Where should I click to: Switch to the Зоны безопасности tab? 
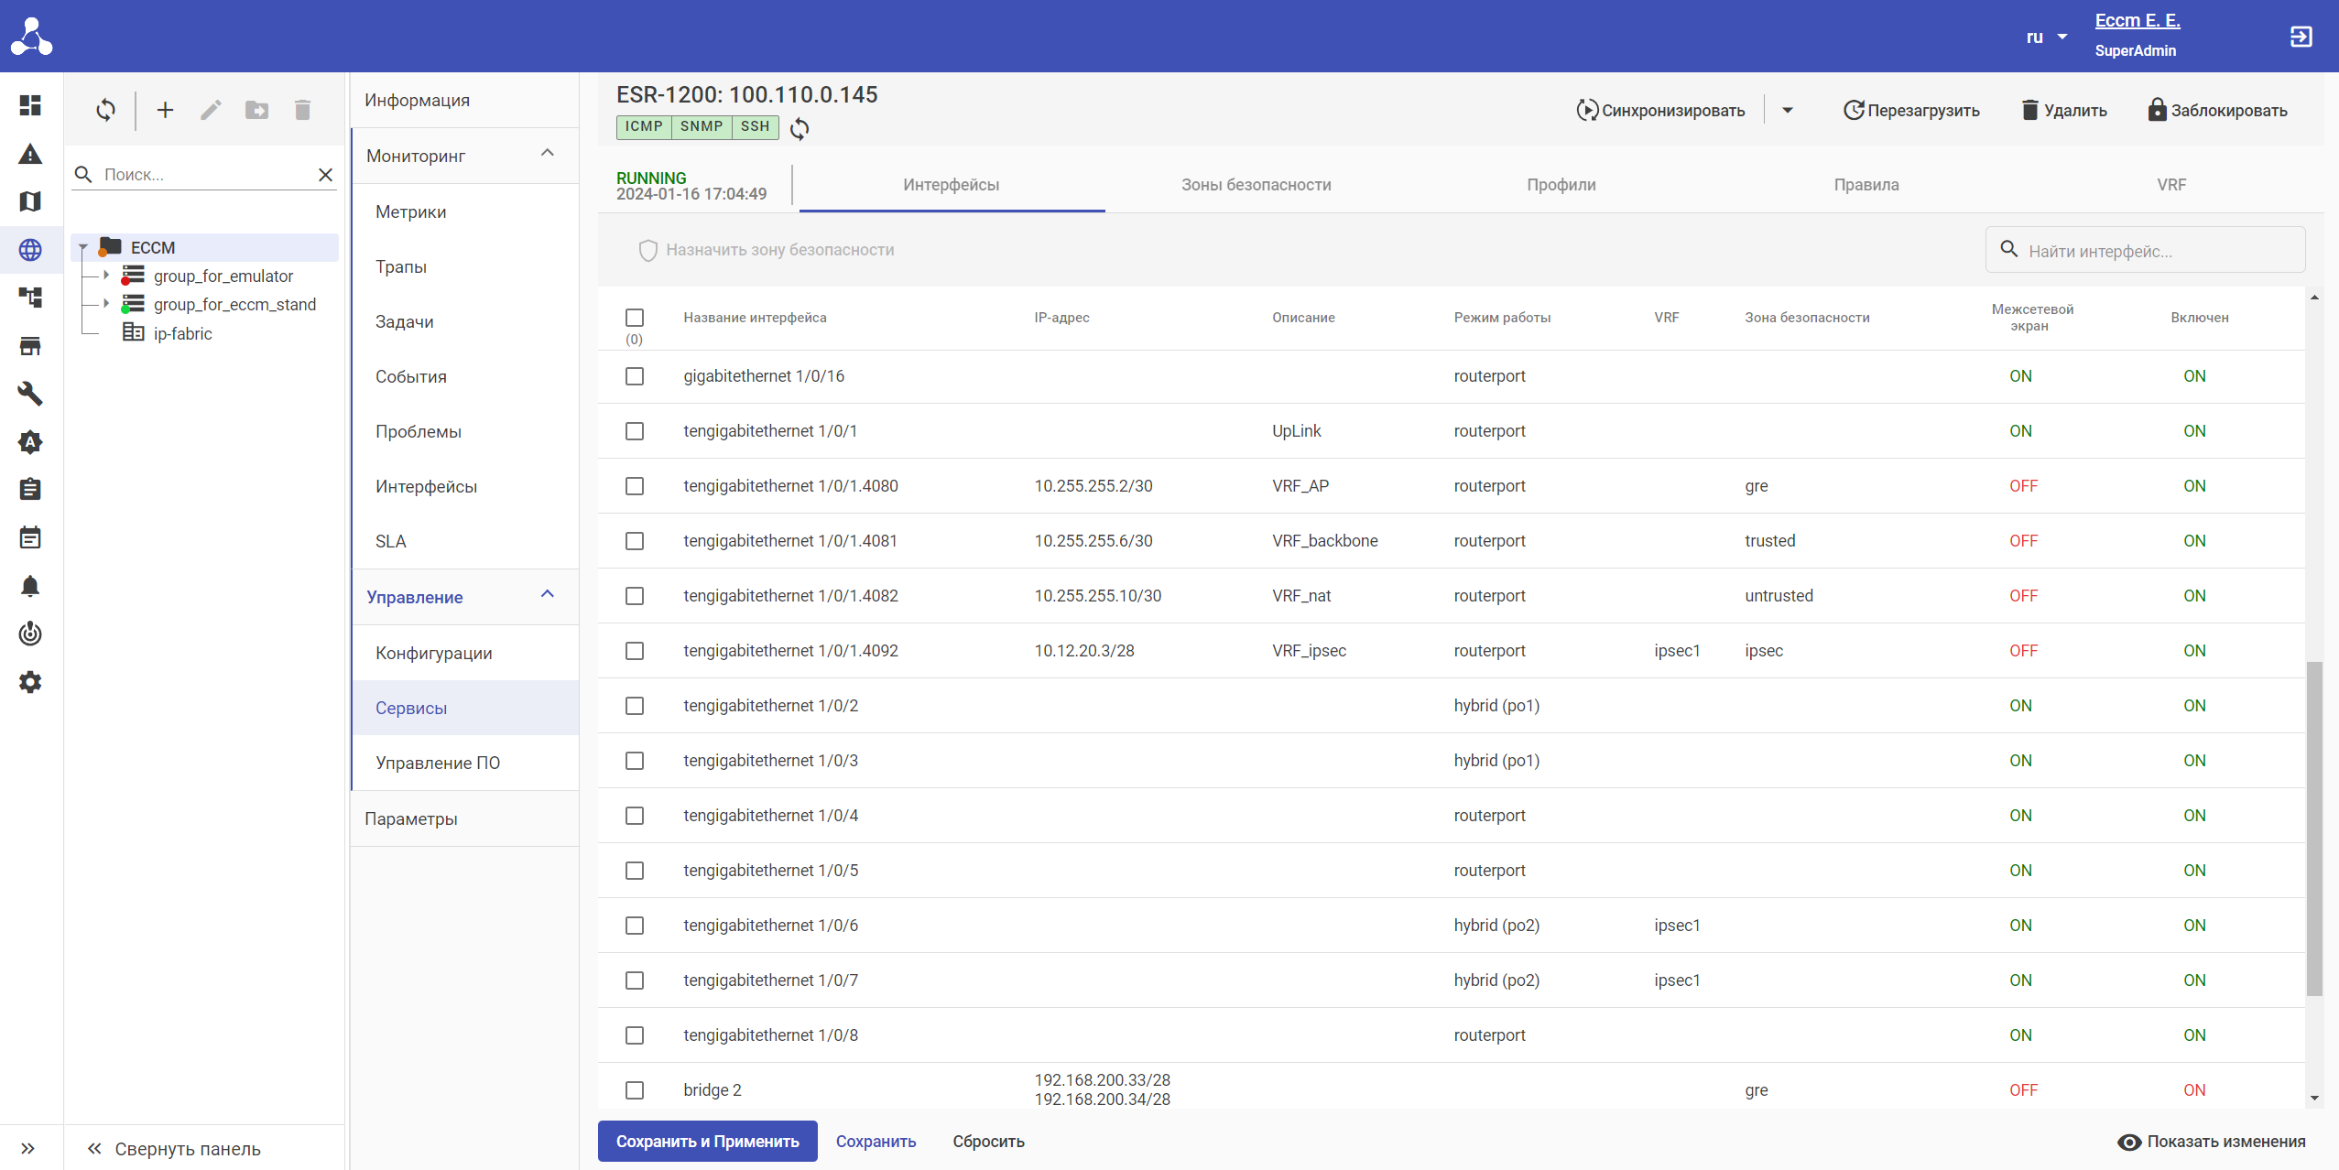(x=1256, y=185)
